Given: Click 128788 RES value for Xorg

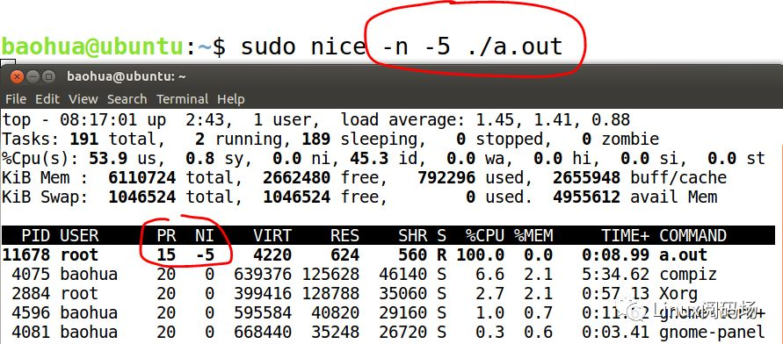Looking at the screenshot, I should (x=330, y=293).
